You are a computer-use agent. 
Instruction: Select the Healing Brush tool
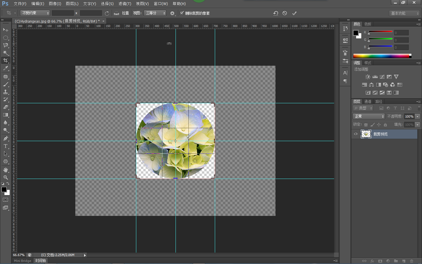click(5, 77)
